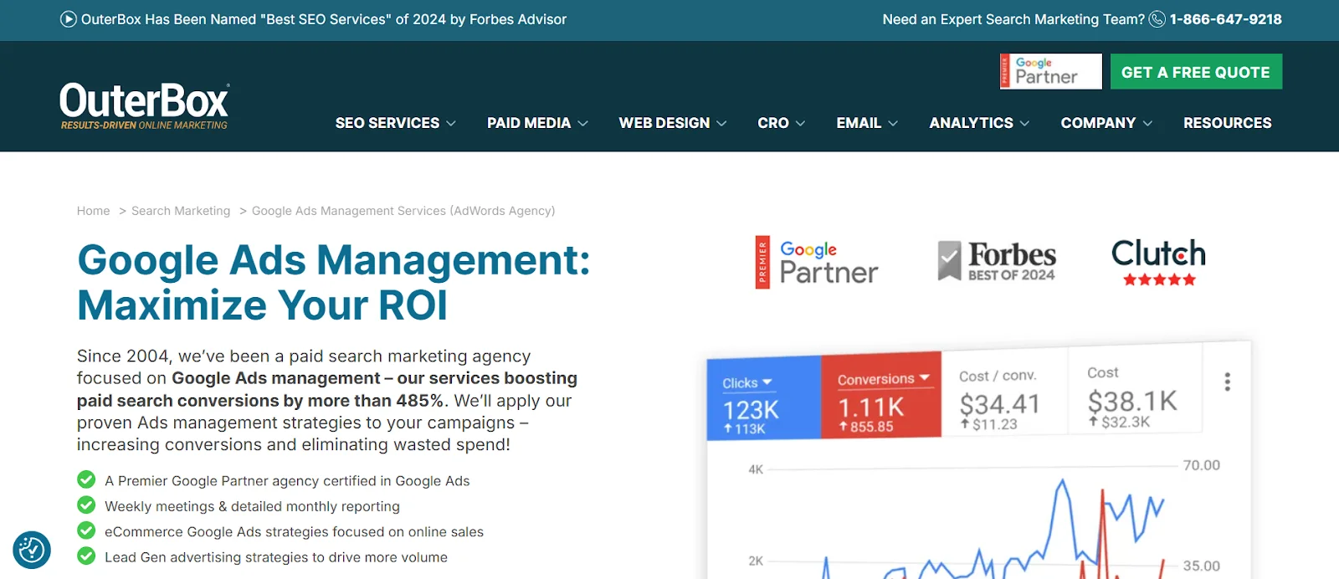Open WEB DESIGN menu item
Image resolution: width=1339 pixels, height=579 pixels.
tap(664, 123)
